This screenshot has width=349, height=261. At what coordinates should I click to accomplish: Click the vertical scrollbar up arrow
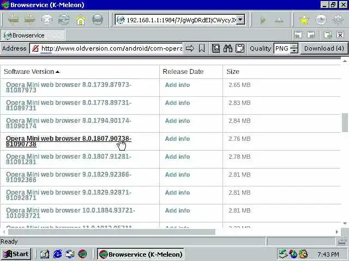[345, 61]
